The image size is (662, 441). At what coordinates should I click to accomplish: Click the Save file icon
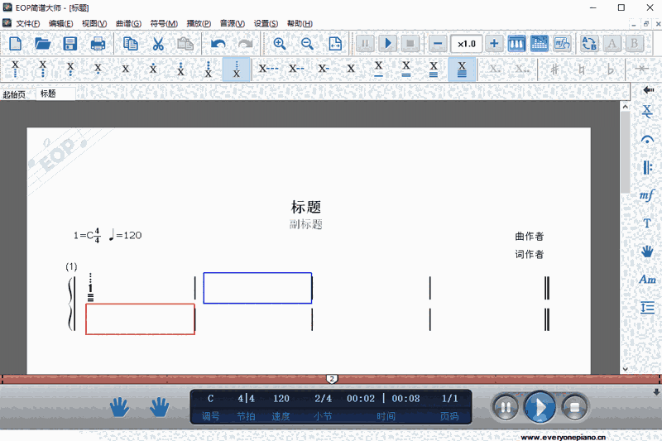[70, 44]
